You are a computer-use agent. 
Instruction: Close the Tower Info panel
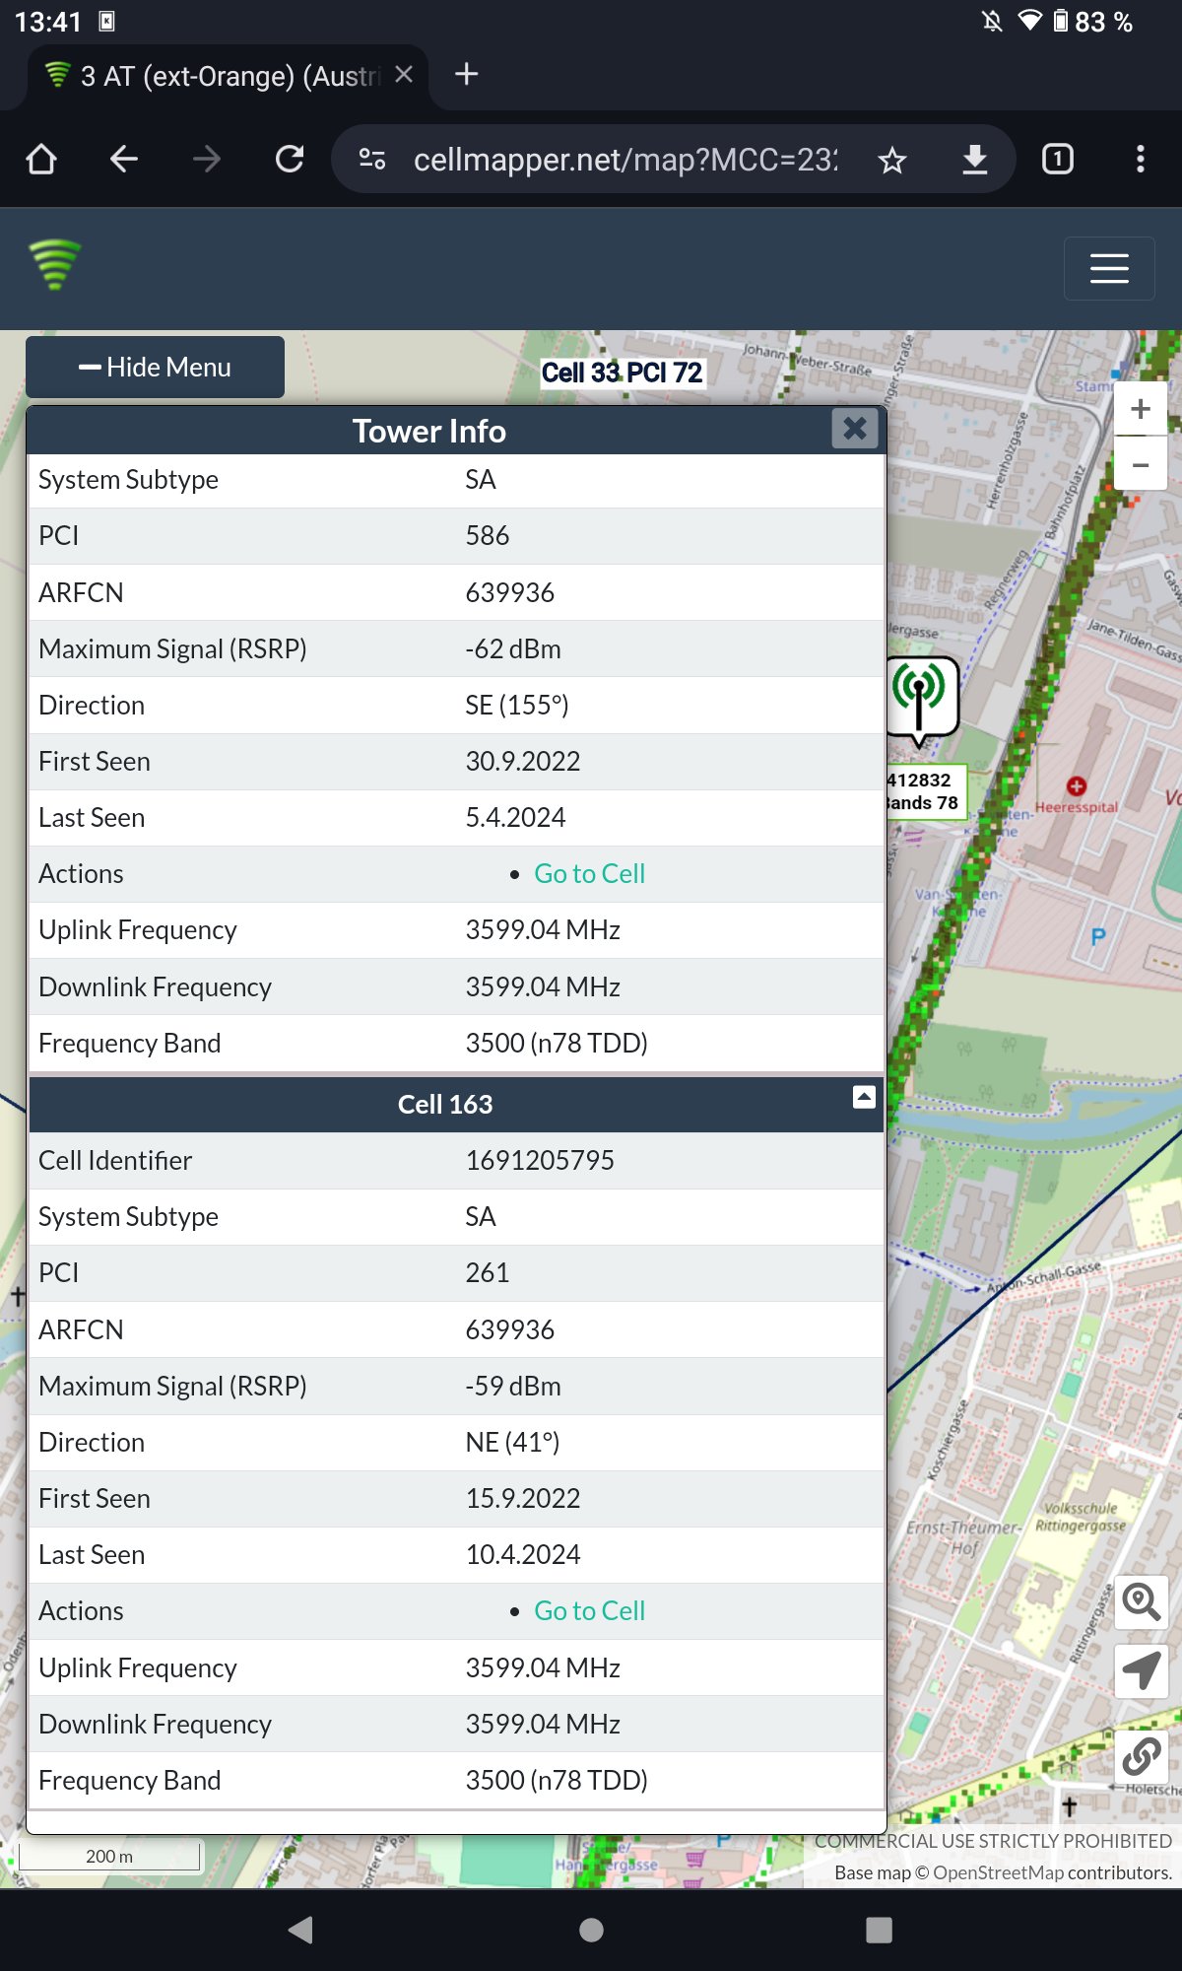coord(855,428)
